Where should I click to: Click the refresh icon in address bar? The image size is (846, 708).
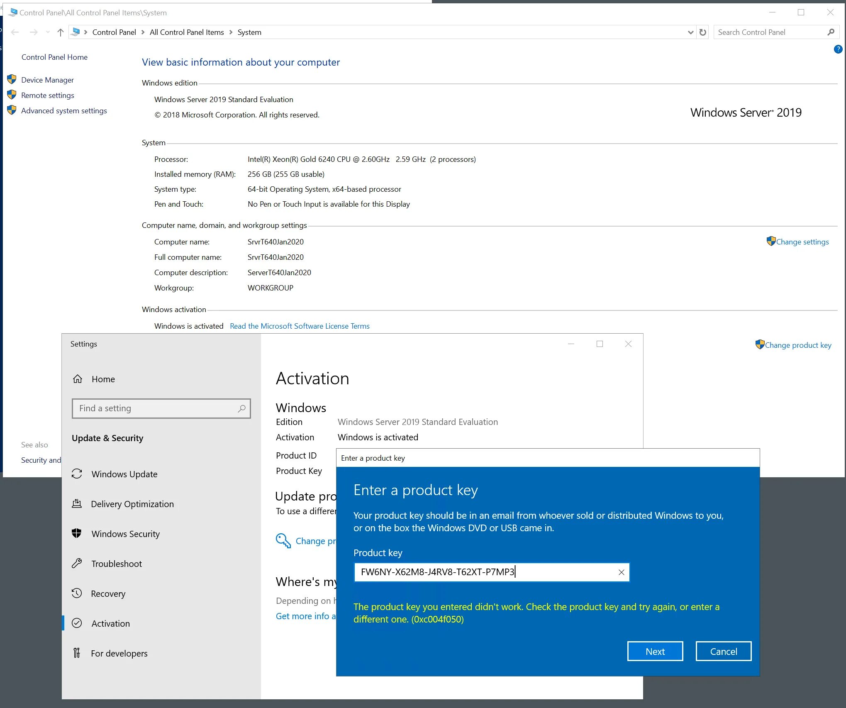point(702,32)
